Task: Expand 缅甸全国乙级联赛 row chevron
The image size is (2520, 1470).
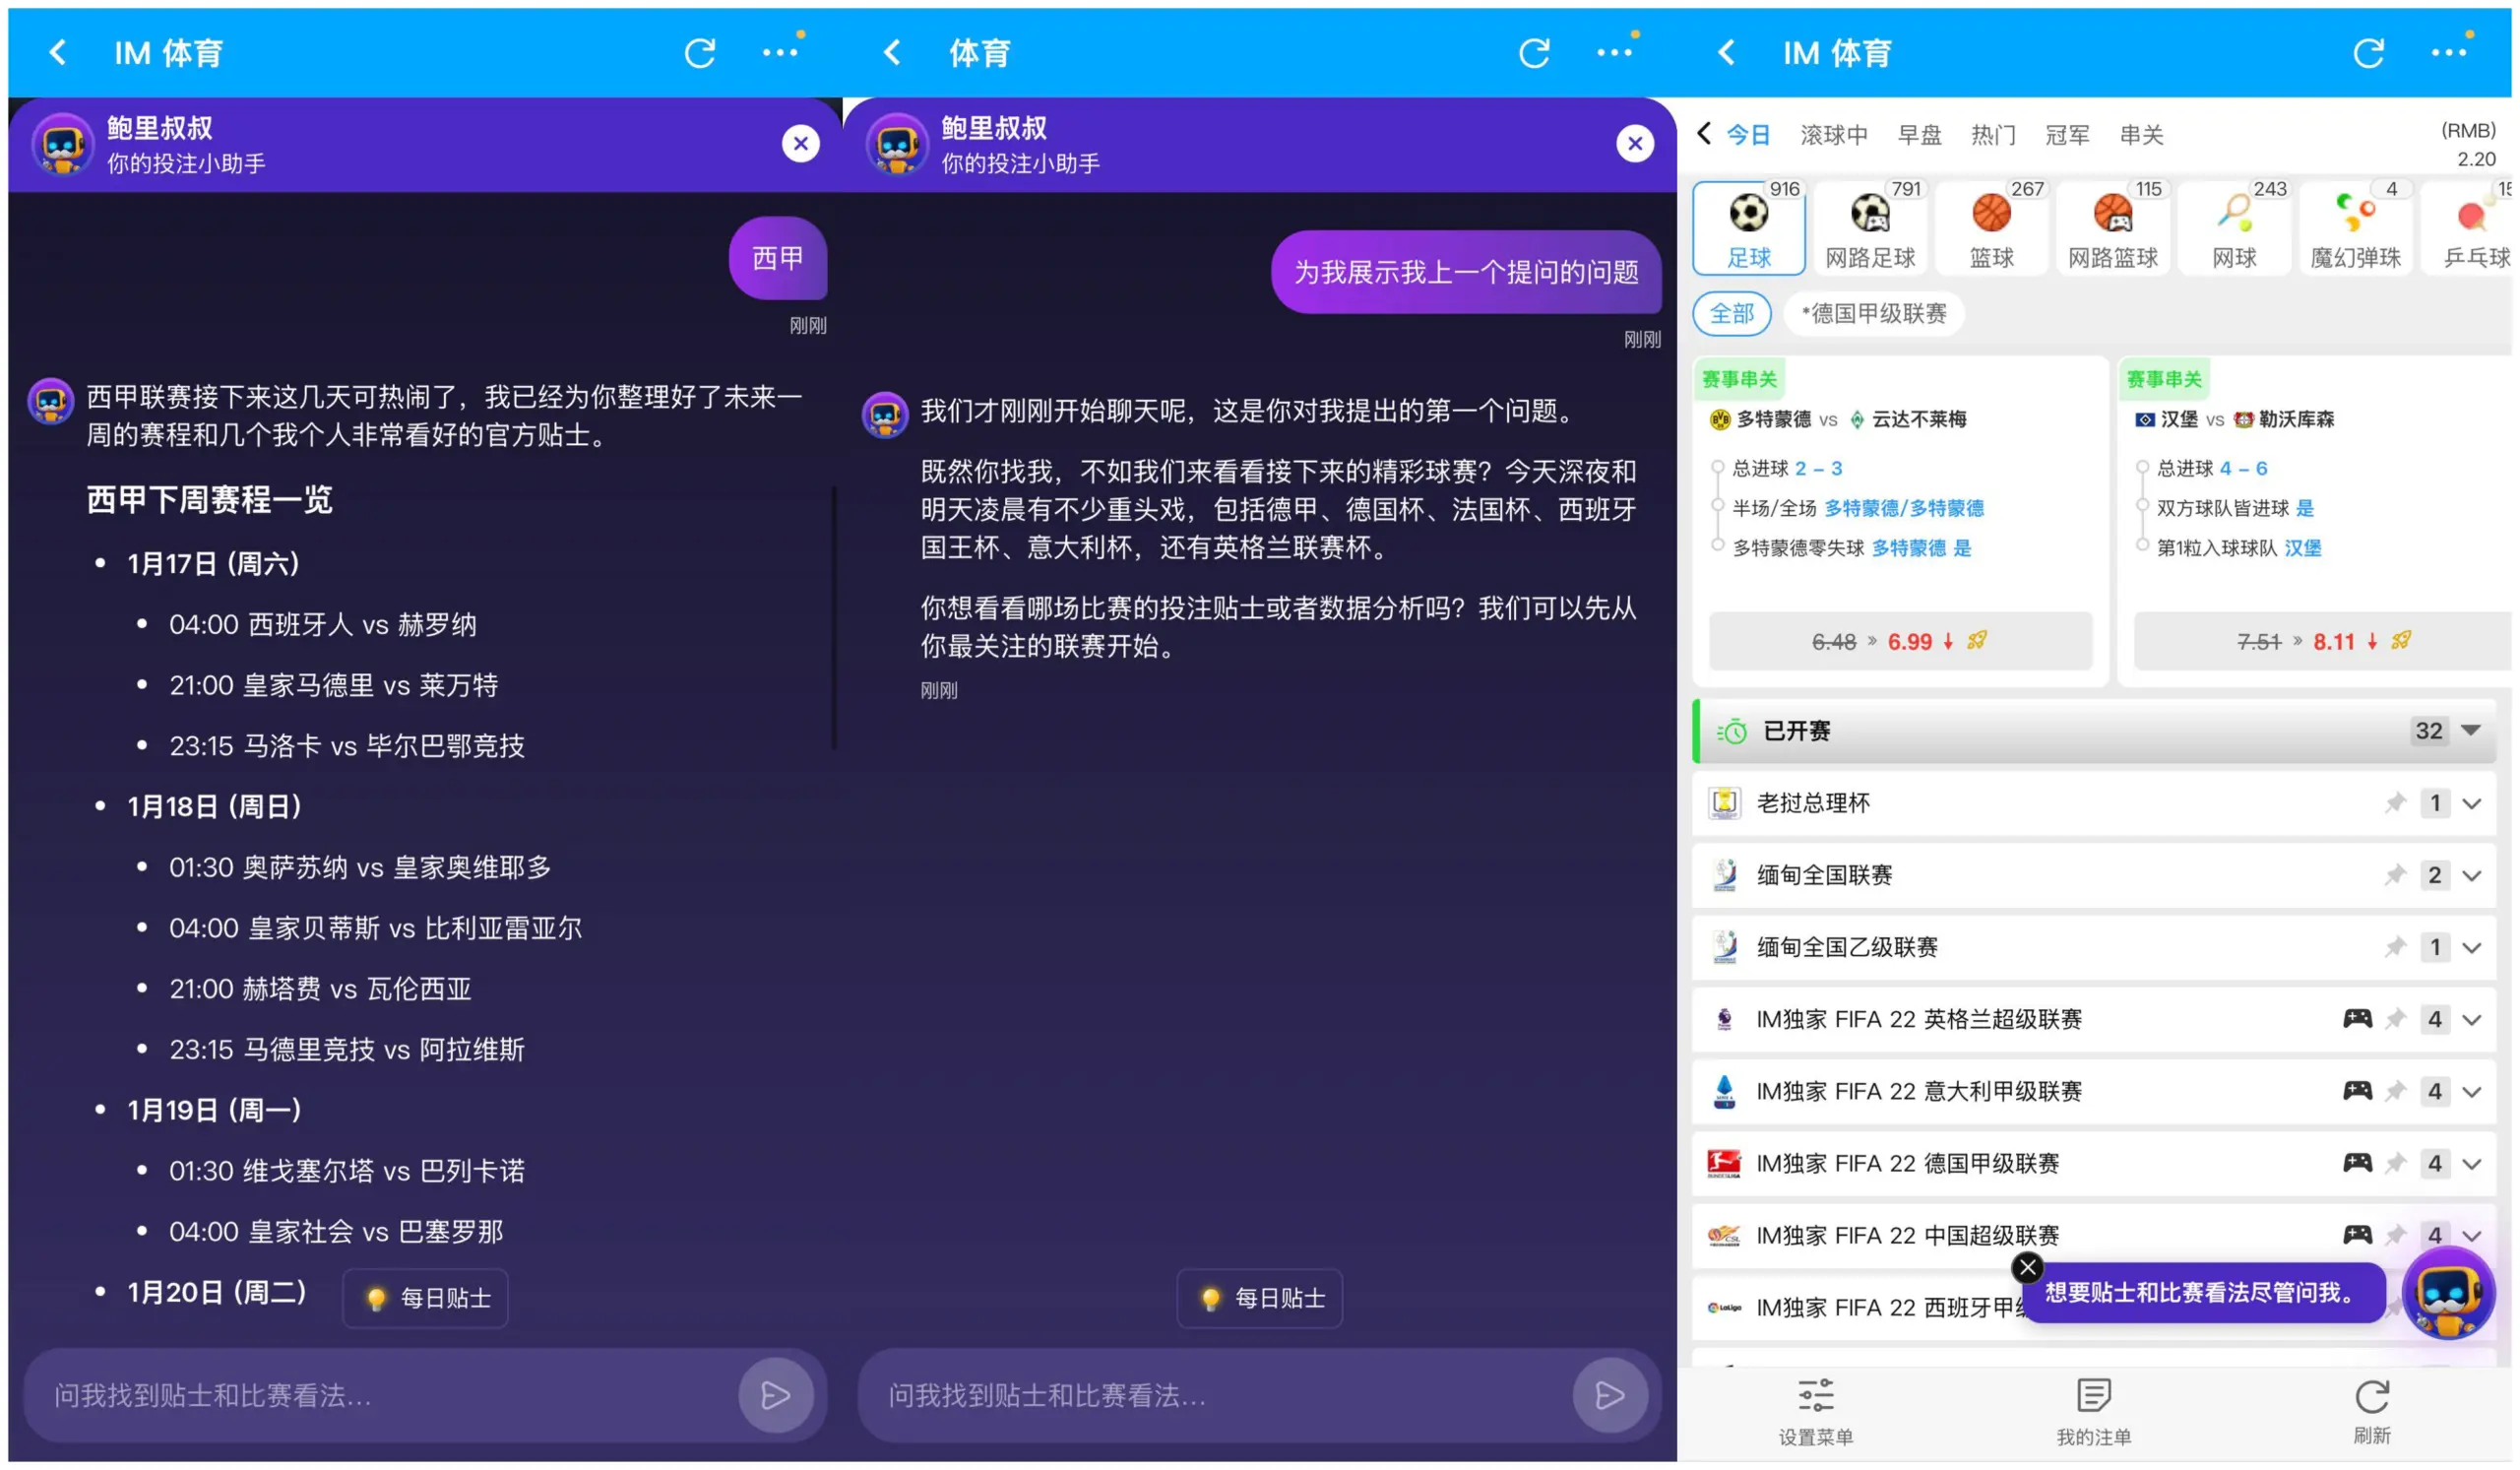Action: click(x=2472, y=948)
